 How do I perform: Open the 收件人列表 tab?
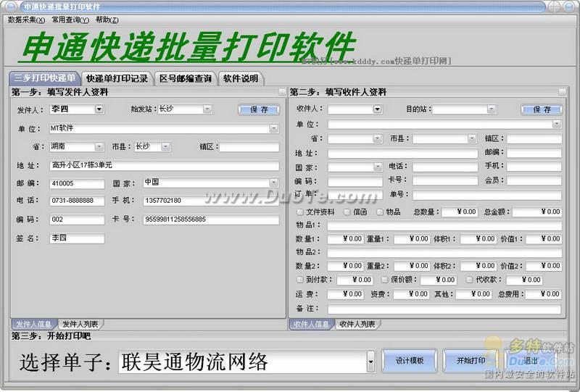(x=357, y=325)
